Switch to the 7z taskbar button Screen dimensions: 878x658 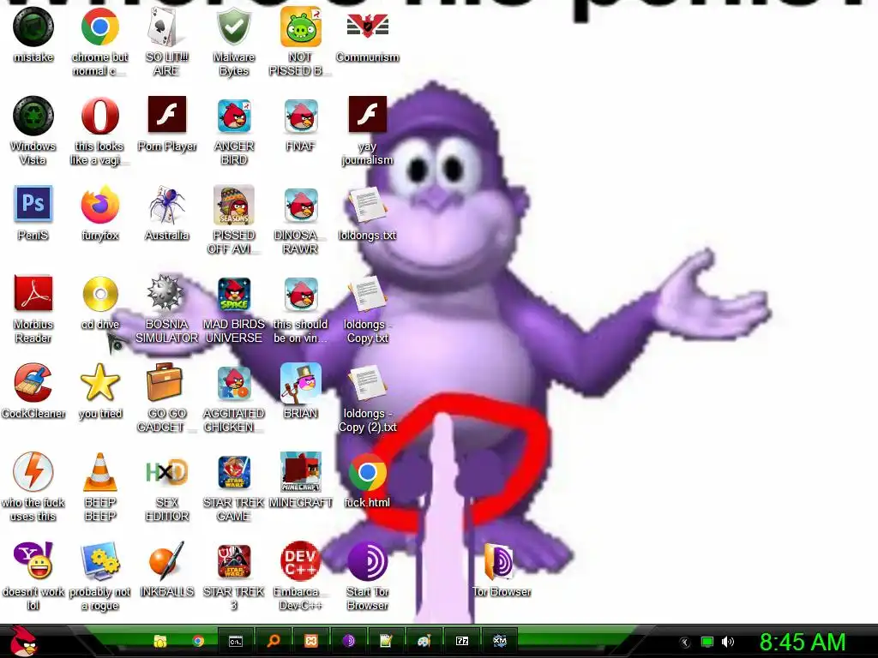tap(462, 641)
